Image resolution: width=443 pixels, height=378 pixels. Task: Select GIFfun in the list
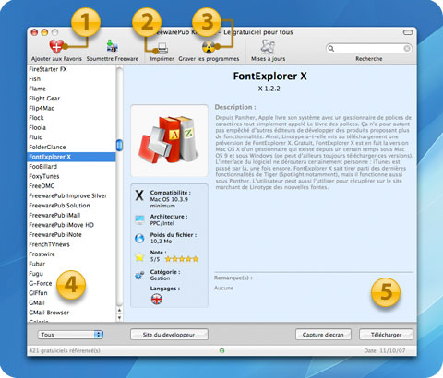(x=71, y=293)
